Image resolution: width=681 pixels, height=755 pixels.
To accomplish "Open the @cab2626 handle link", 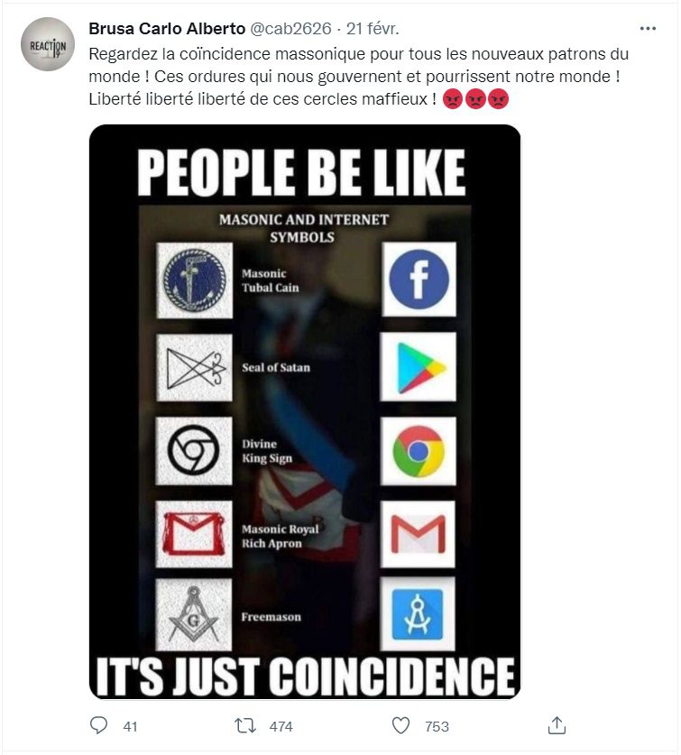I will [291, 29].
